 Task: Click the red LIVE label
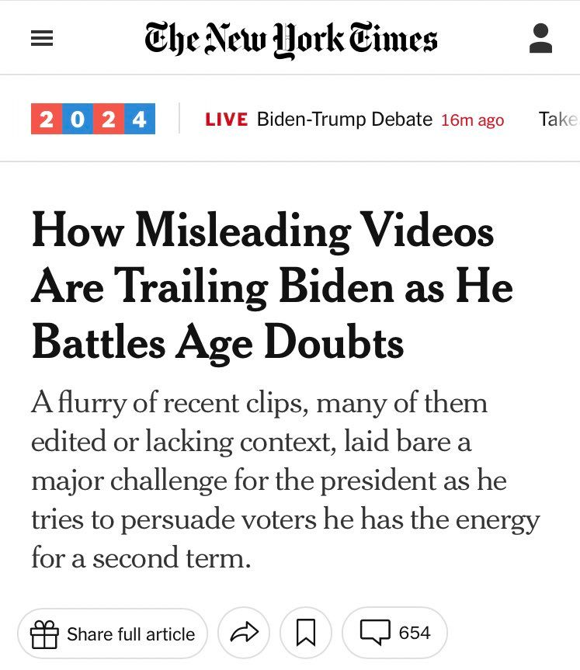pos(227,120)
